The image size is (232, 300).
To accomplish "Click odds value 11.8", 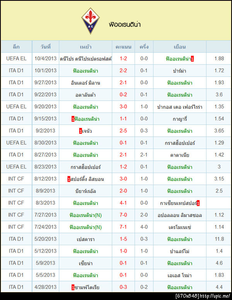I will [219, 239].
